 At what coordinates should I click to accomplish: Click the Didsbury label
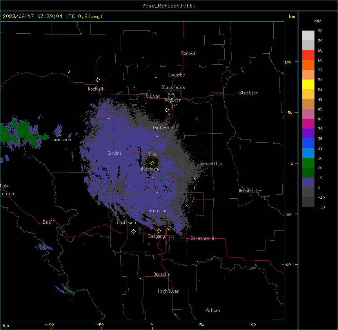click(x=150, y=169)
